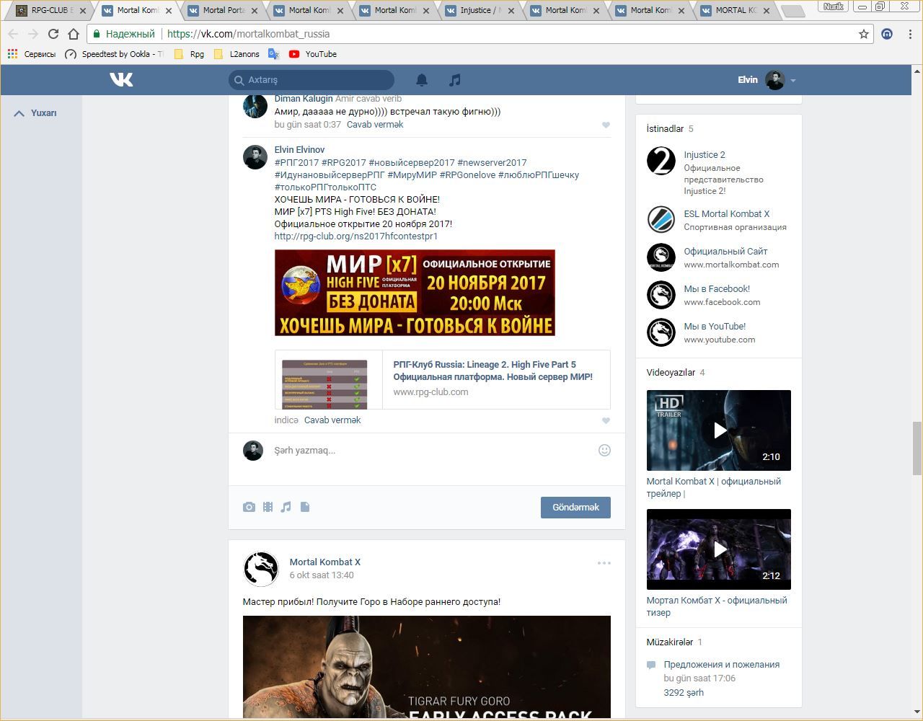Switch to the Injustice tab
The height and width of the screenshot is (721, 923).
pos(480,11)
